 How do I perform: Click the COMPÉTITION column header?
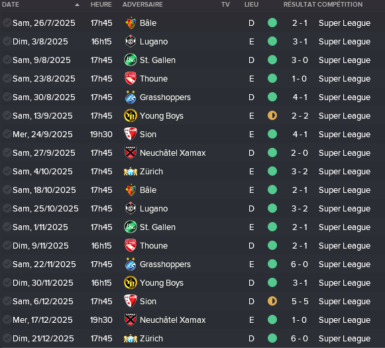[x=340, y=5]
